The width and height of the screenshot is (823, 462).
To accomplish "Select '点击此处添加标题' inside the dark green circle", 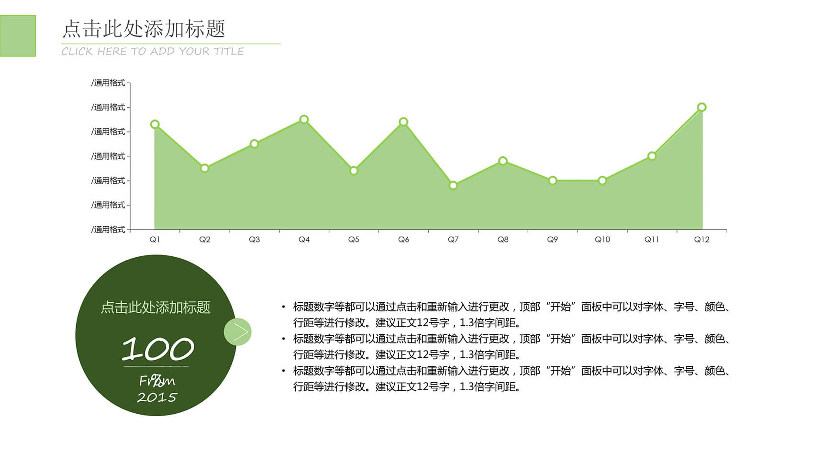I will point(156,307).
